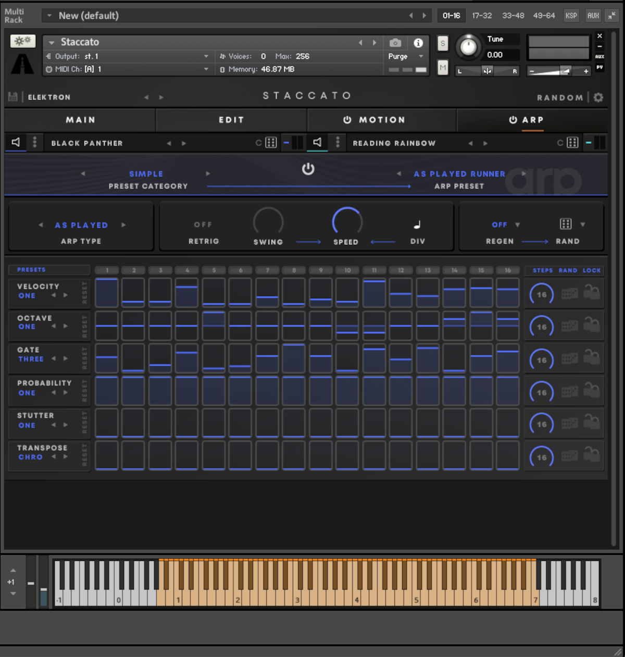Select next preset category after SIMPLE
This screenshot has width=625, height=657.
208,173
